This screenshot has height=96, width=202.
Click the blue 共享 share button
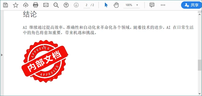[192, 5]
